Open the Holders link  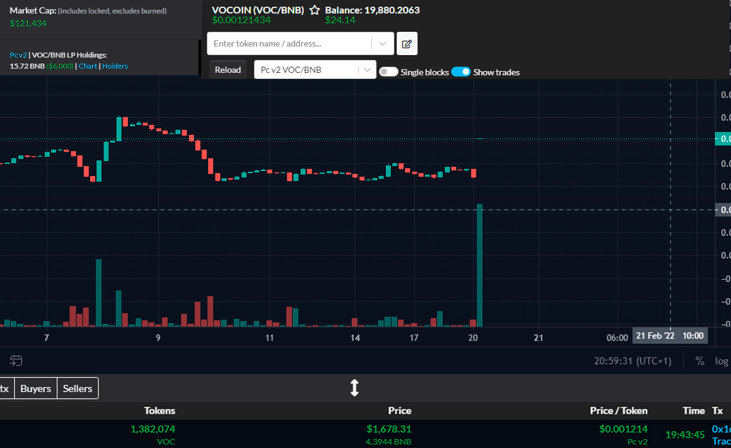pyautogui.click(x=115, y=66)
